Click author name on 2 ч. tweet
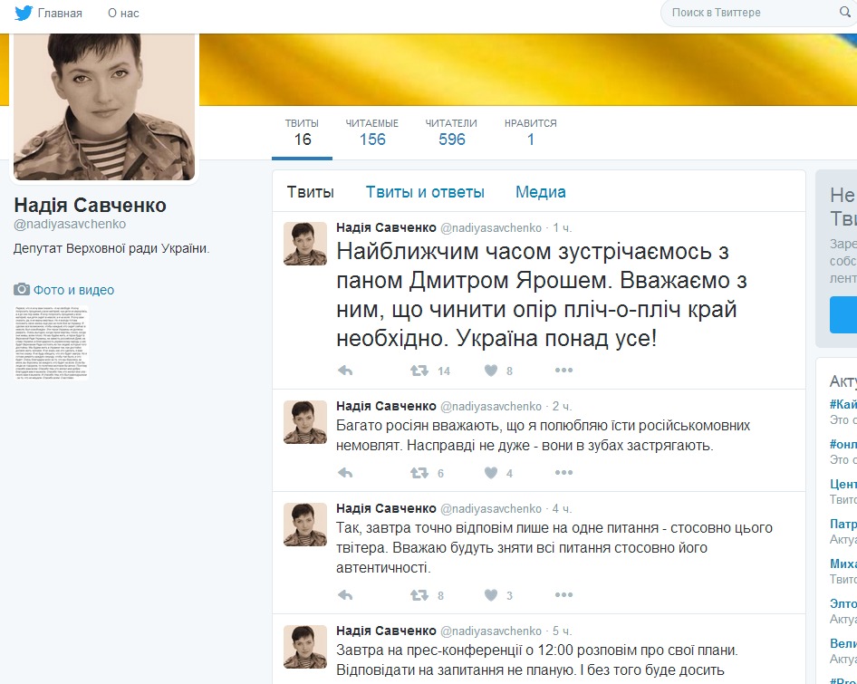This screenshot has height=684, width=857. coord(387,406)
